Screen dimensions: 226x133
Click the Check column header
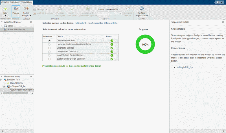[80, 36]
